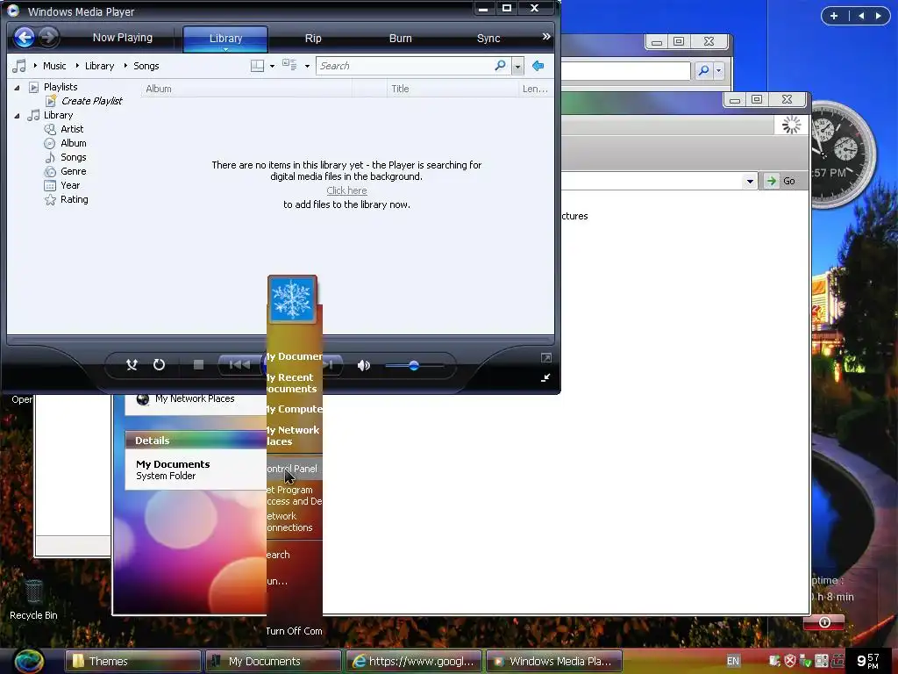Open the layout options dropdown arrow
This screenshot has height=674, width=898.
(272, 66)
